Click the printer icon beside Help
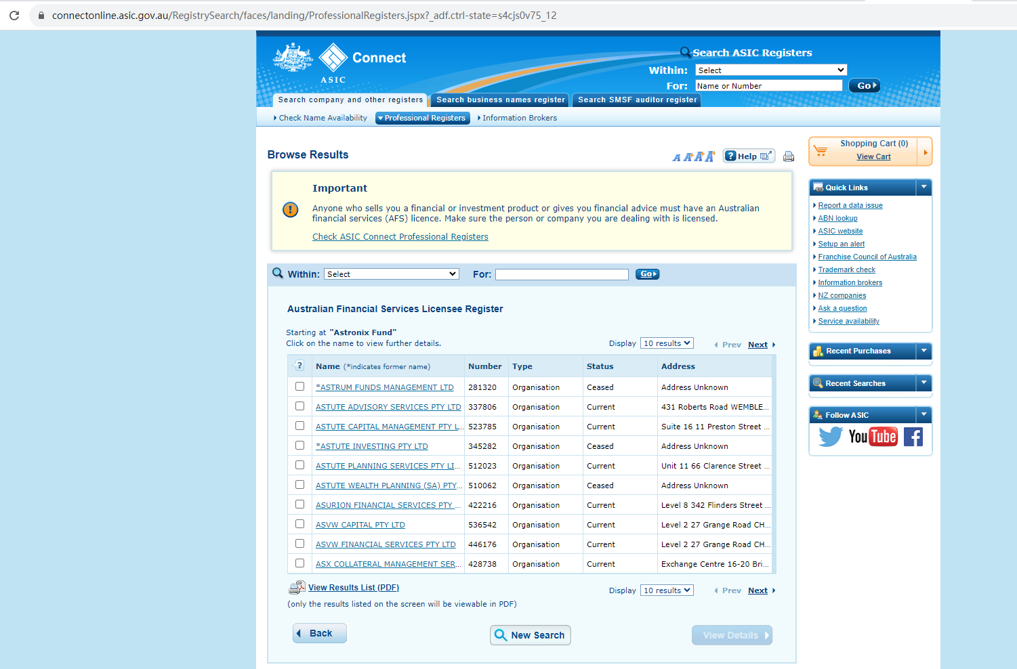The width and height of the screenshot is (1017, 669). pos(788,156)
